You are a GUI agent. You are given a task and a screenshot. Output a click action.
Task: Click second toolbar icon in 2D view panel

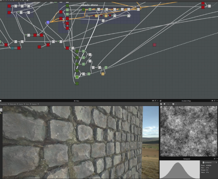click(165, 104)
